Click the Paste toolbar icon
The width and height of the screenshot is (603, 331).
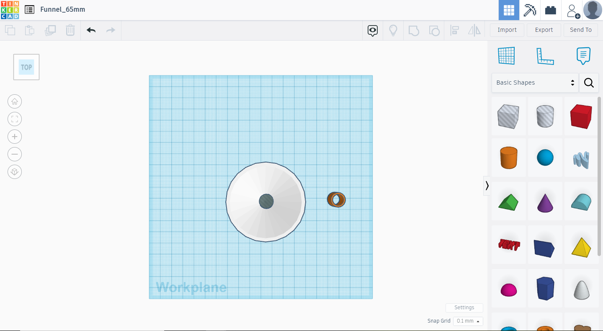click(x=29, y=30)
